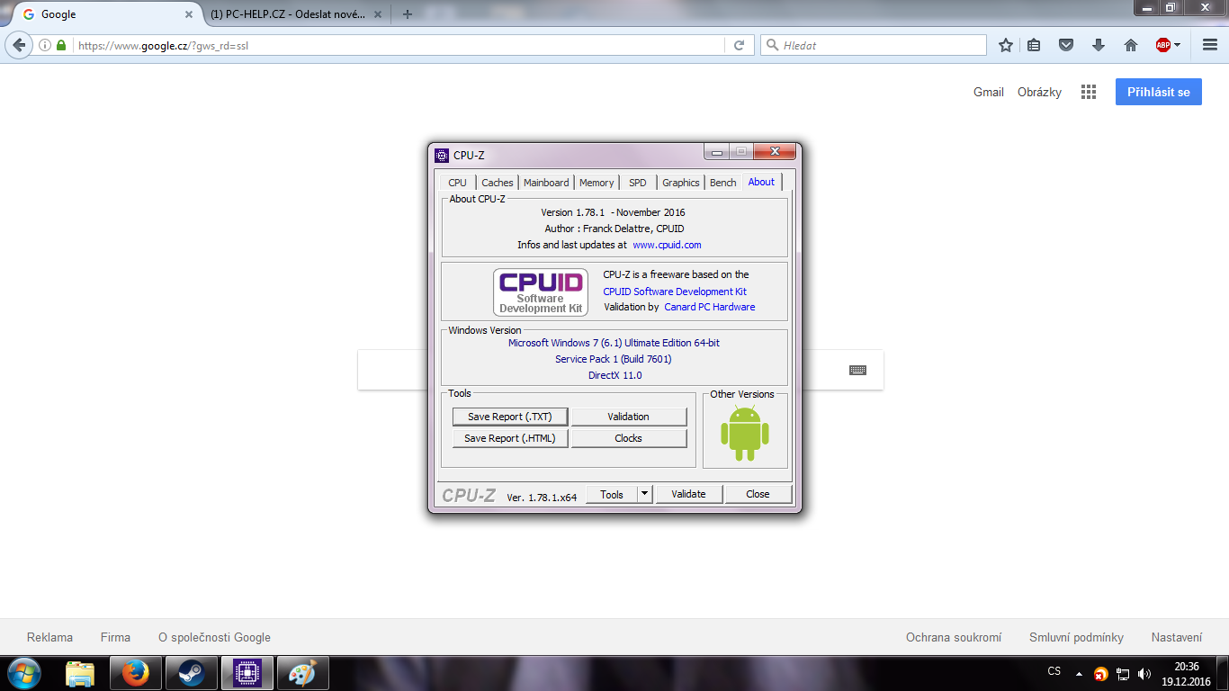Click the bottom Tools button in CPU-Z
Screen dimensions: 1229x691
pos(612,494)
